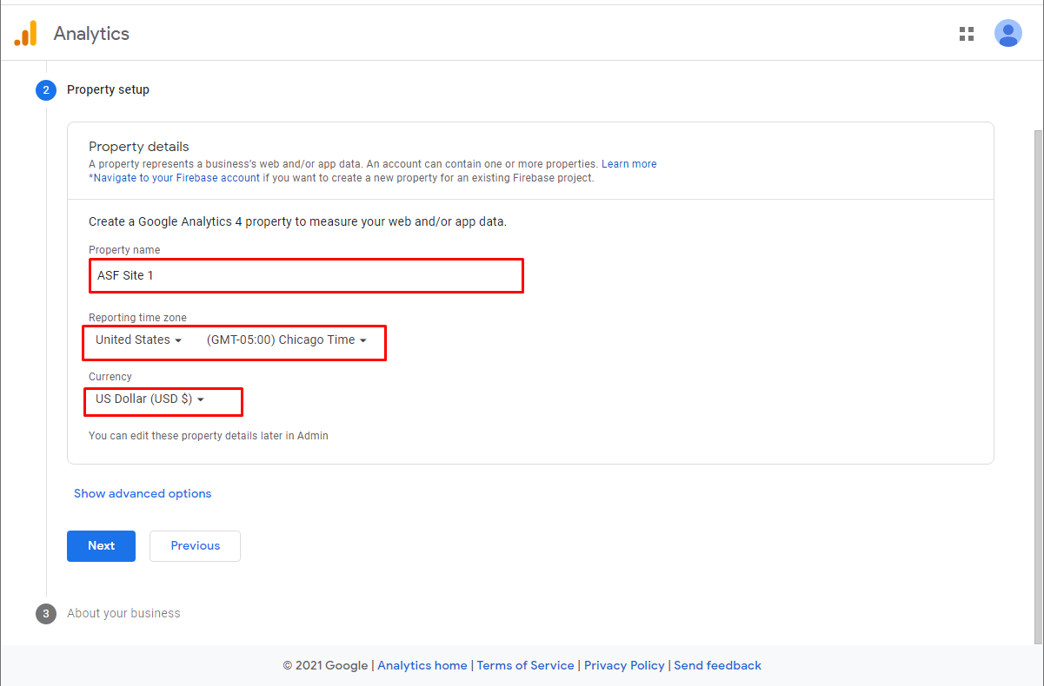
Task: Open the user account avatar
Action: (x=1007, y=34)
